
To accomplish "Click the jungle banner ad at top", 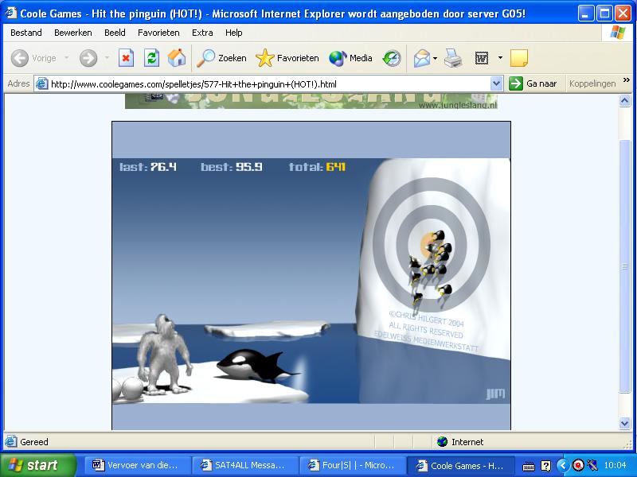I will pos(311,101).
